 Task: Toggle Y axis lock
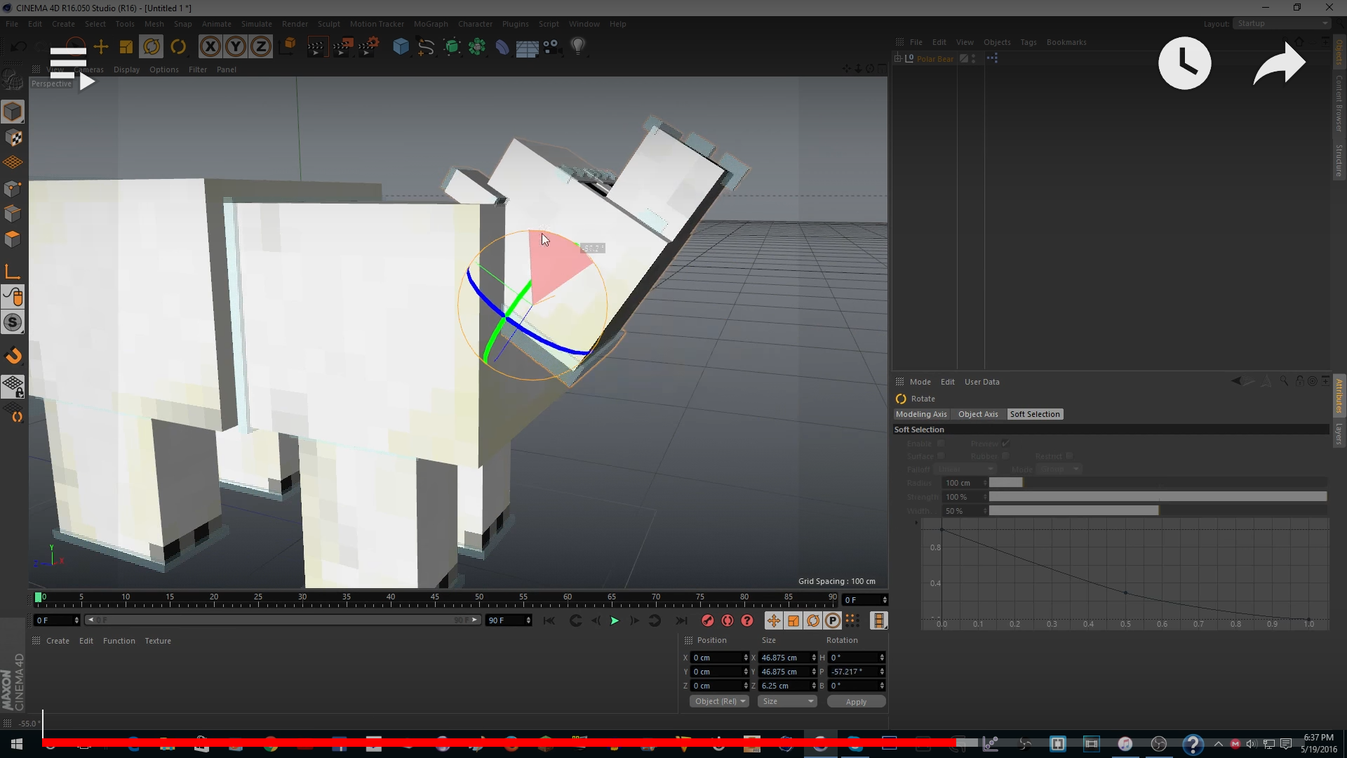(x=236, y=47)
